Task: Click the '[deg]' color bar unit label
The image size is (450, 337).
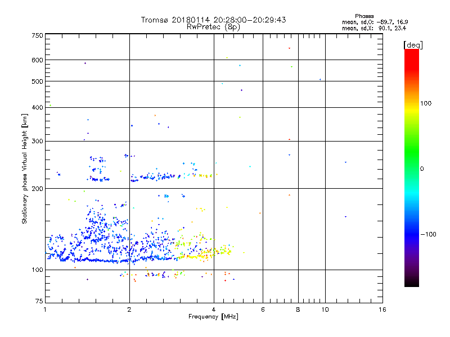Action: click(413, 45)
